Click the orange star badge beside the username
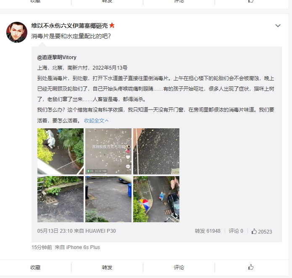This screenshot has width=292, height=278. (x=112, y=25)
